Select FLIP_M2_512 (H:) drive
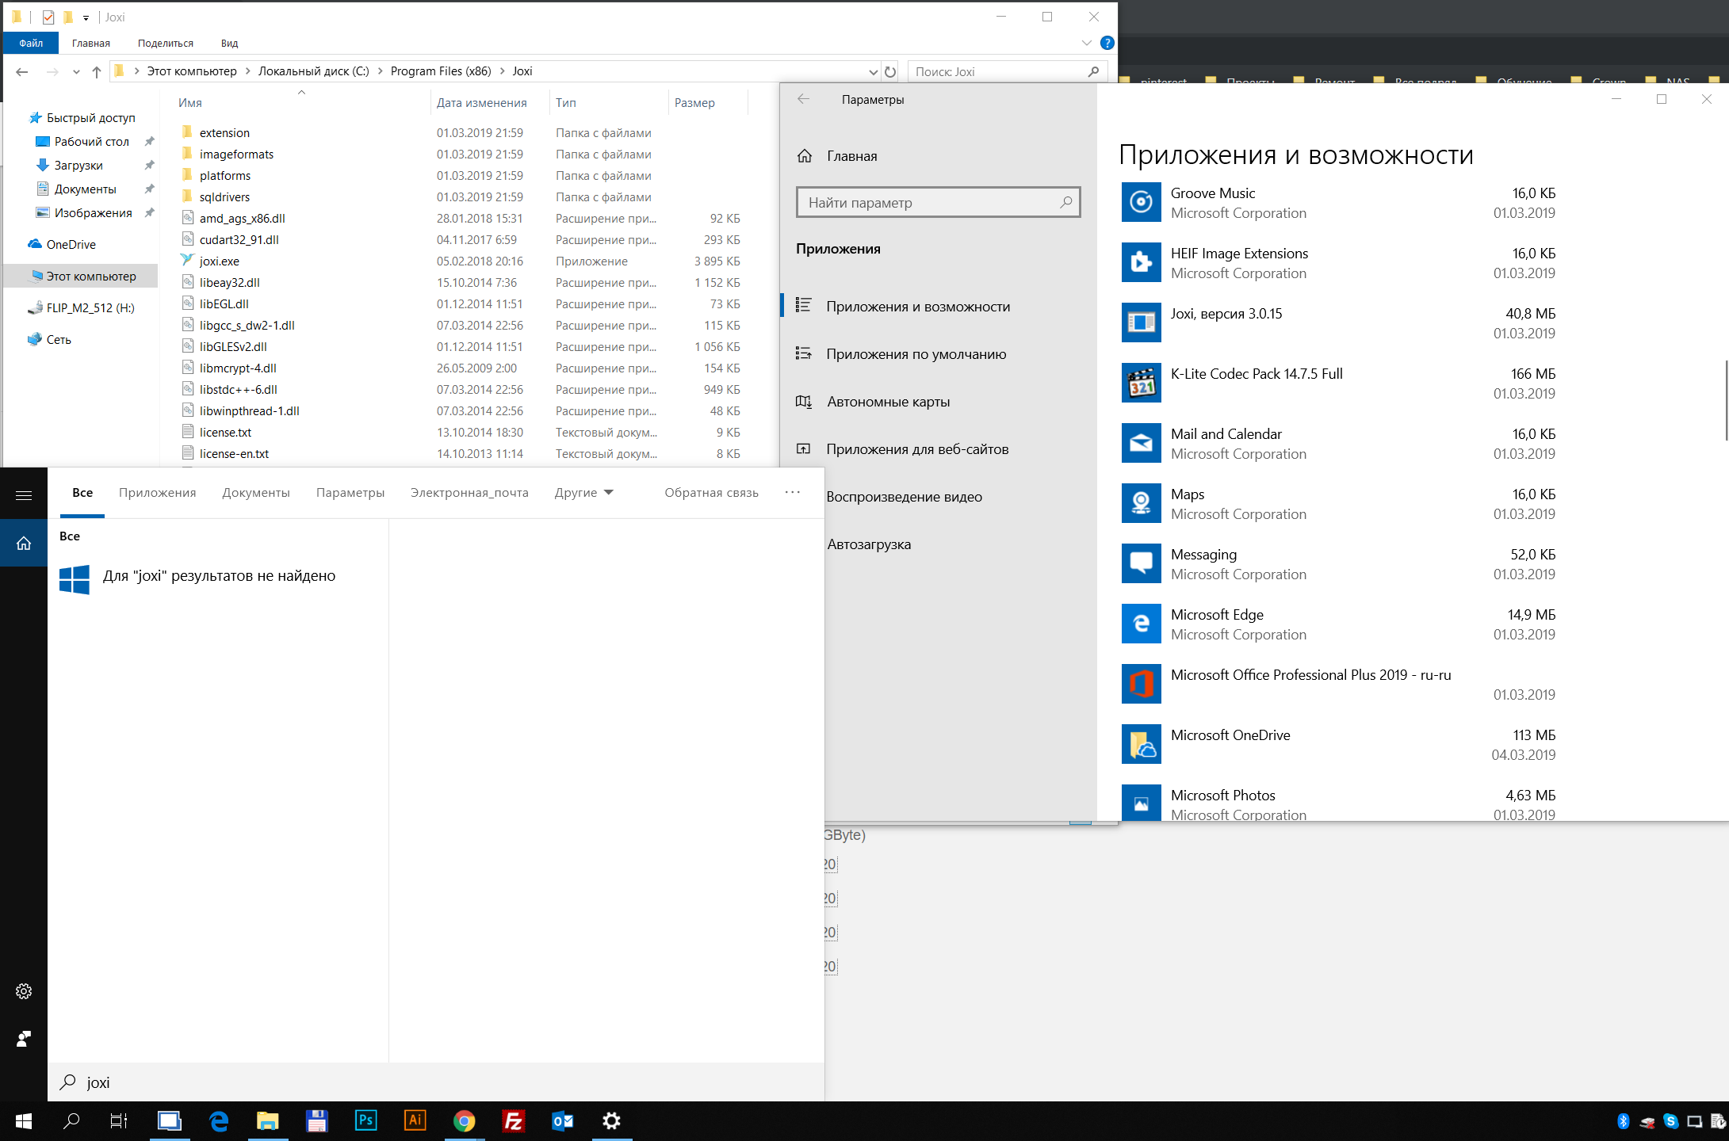The height and width of the screenshot is (1141, 1729). (90, 307)
